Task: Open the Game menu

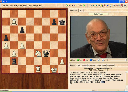Action: (x=20, y=6)
